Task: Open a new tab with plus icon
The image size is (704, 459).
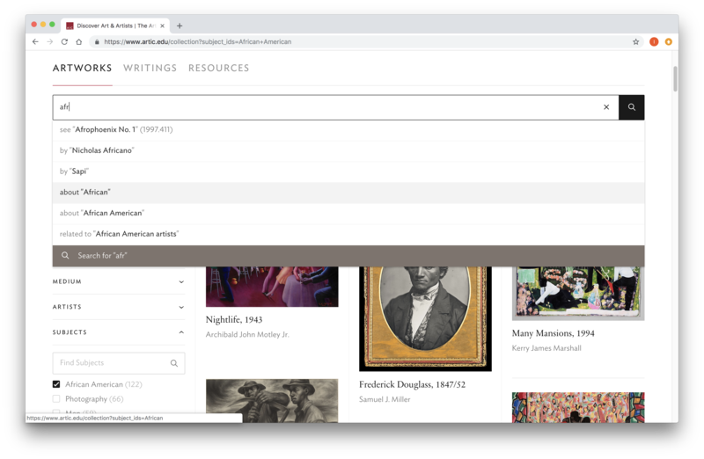Action: coord(180,25)
